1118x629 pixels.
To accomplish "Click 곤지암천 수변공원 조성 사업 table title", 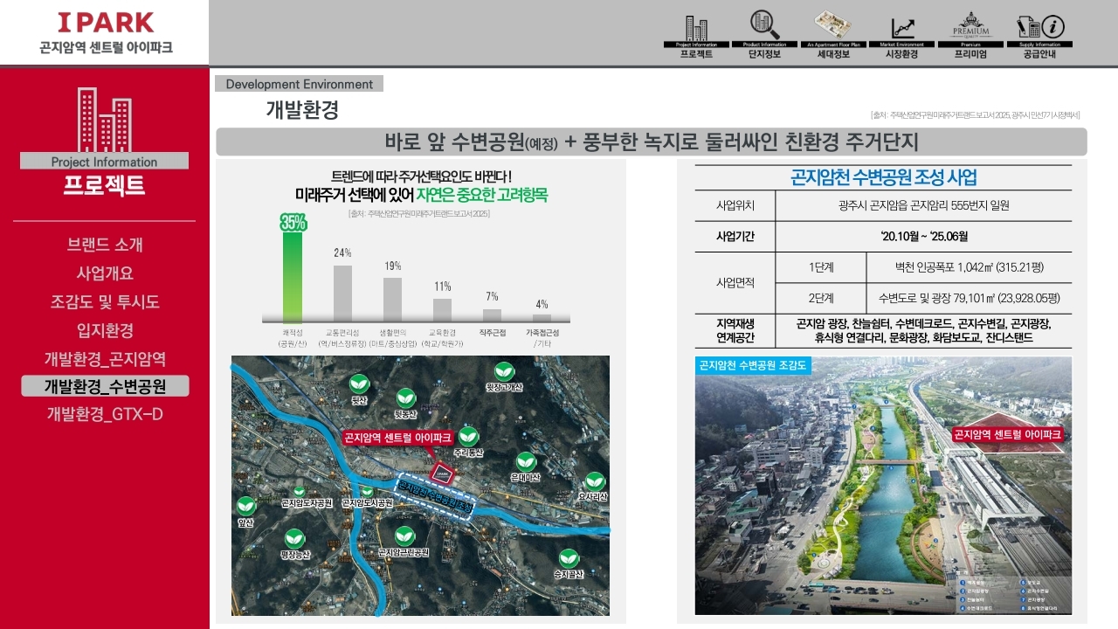I will 883,177.
